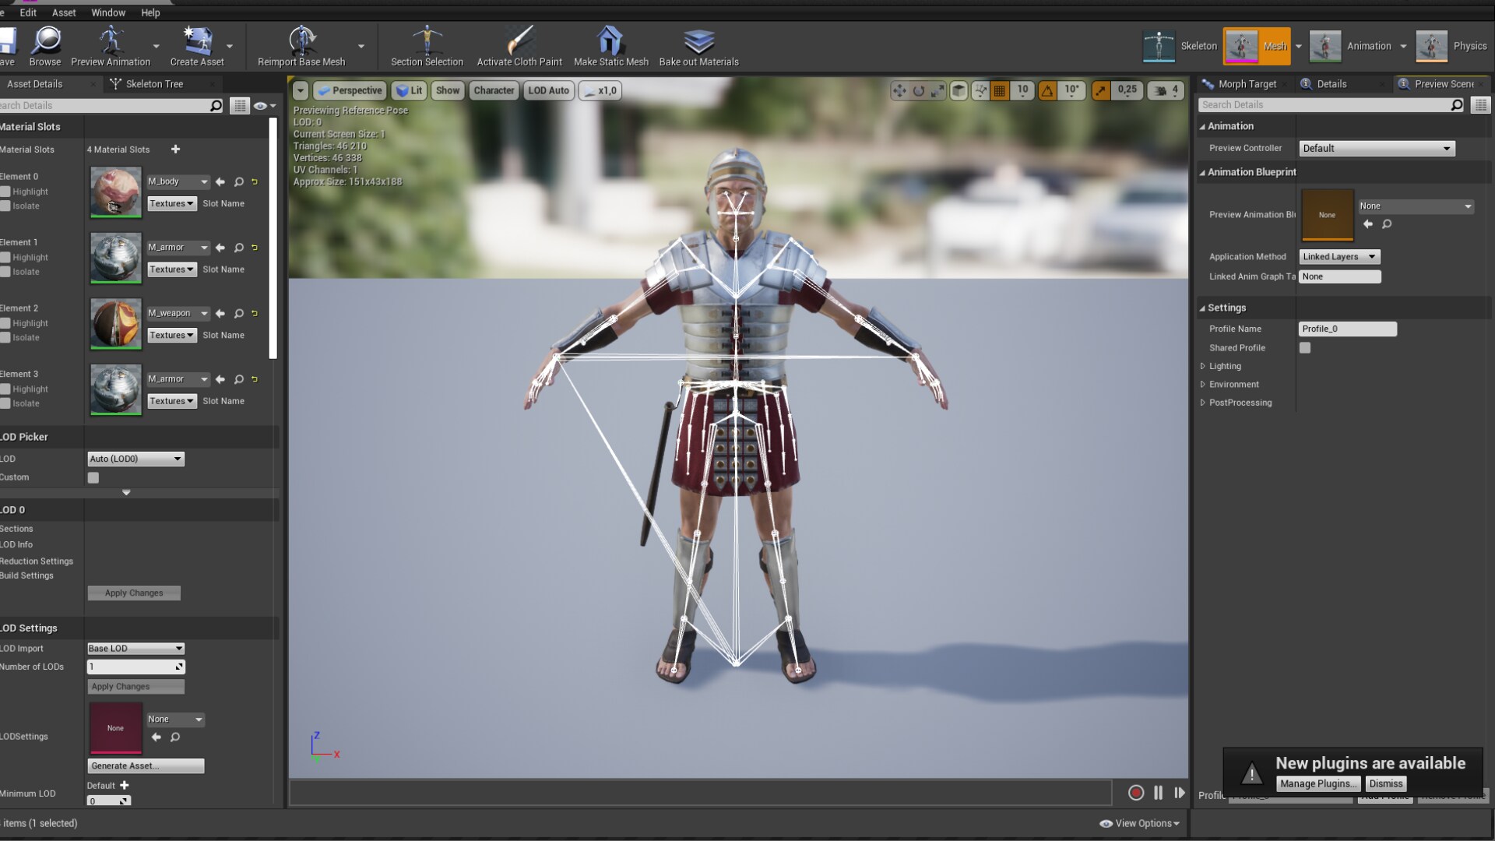The height and width of the screenshot is (841, 1495).
Task: Click Make Static Mesh
Action: 610,45
